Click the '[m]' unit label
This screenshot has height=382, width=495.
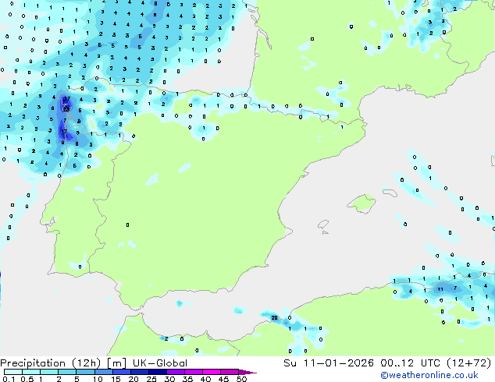point(117,363)
